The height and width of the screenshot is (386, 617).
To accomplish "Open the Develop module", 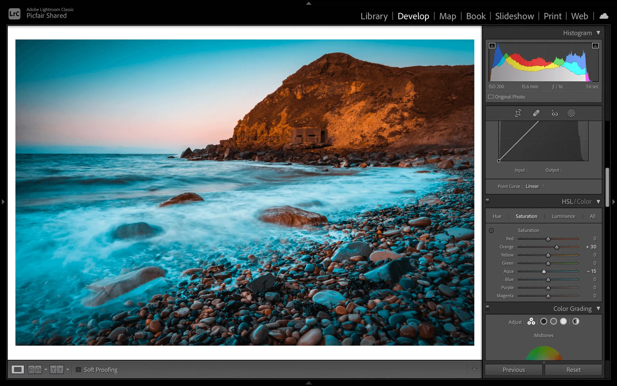I will pos(413,16).
